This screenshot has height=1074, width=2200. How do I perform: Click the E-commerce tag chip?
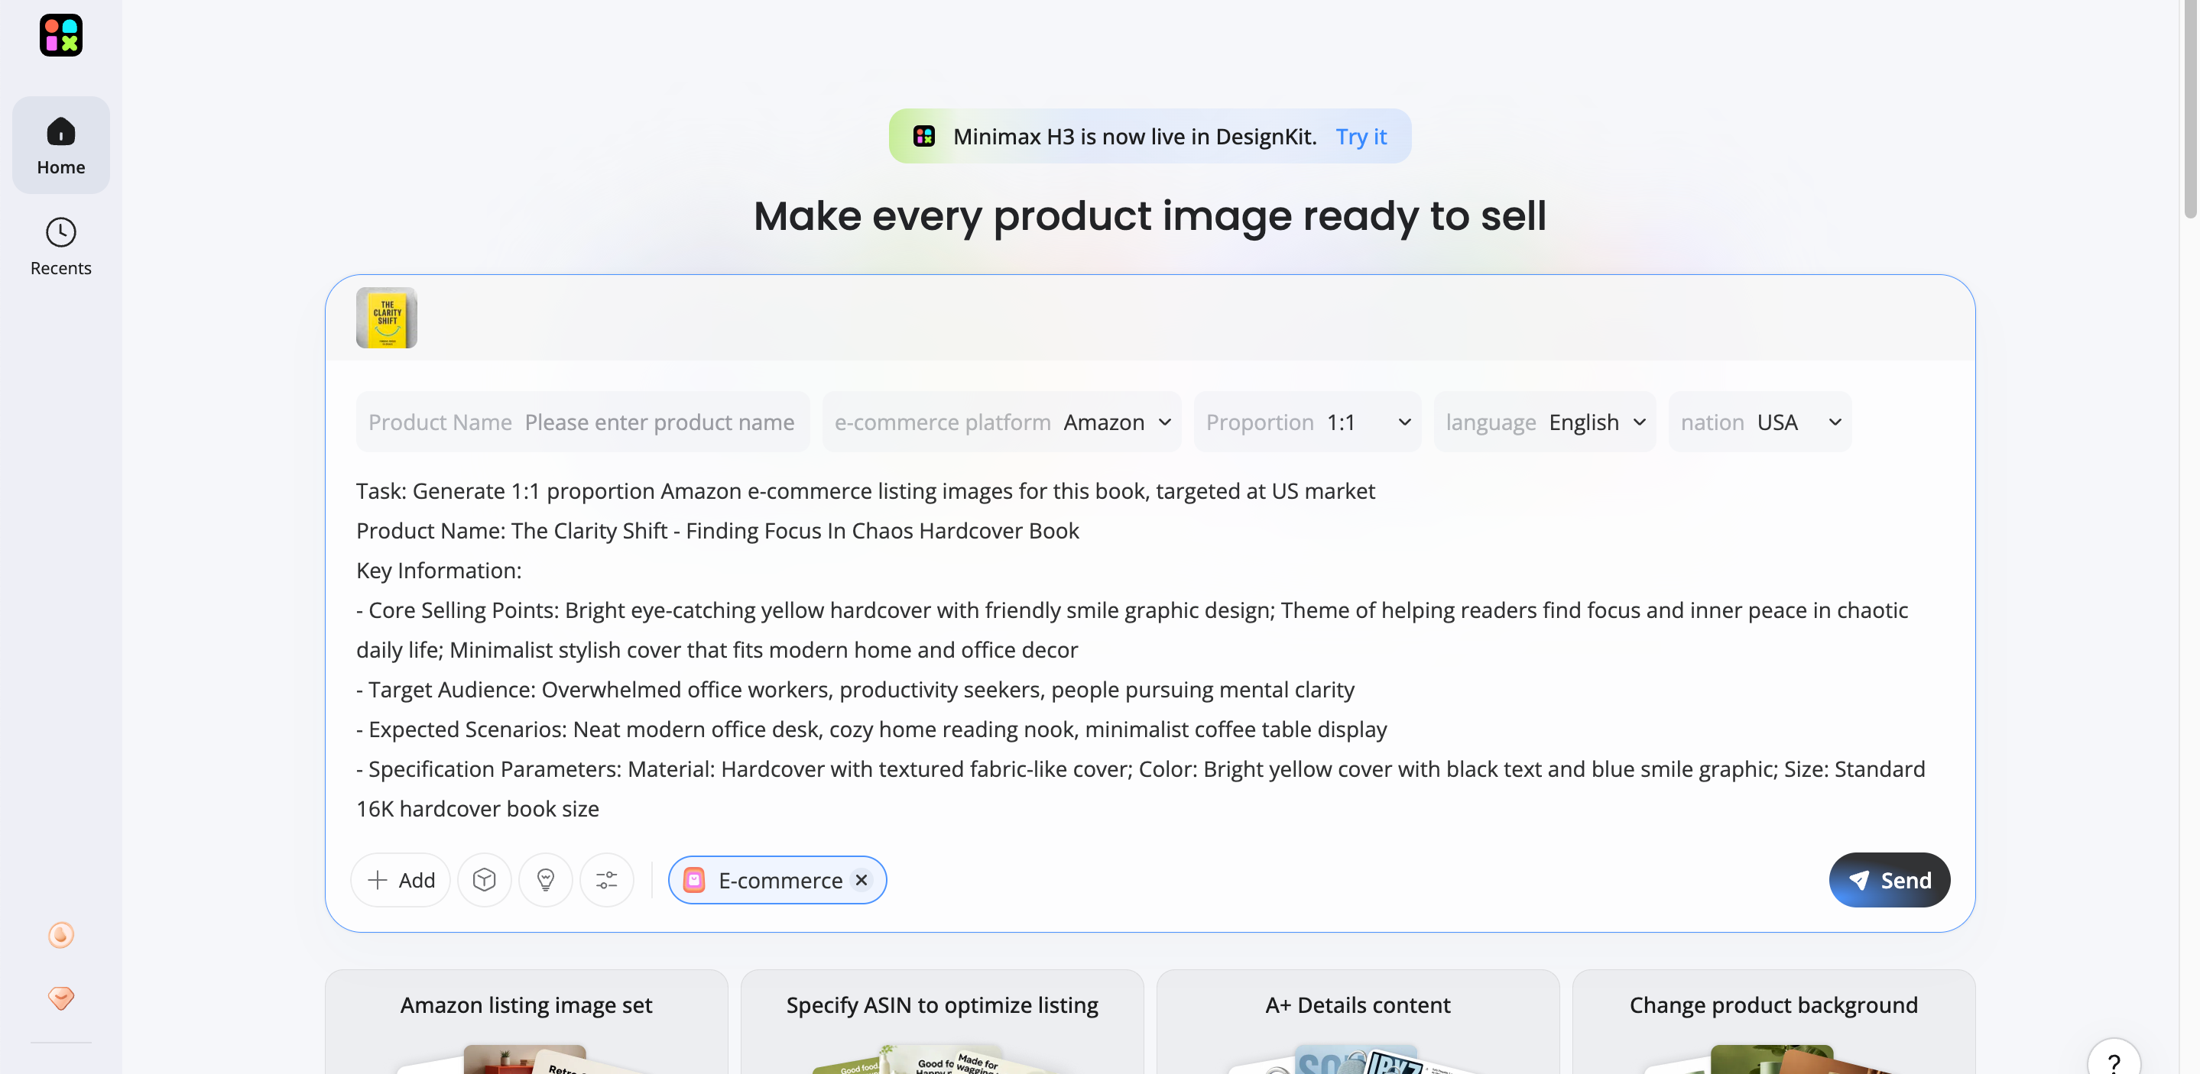point(777,879)
